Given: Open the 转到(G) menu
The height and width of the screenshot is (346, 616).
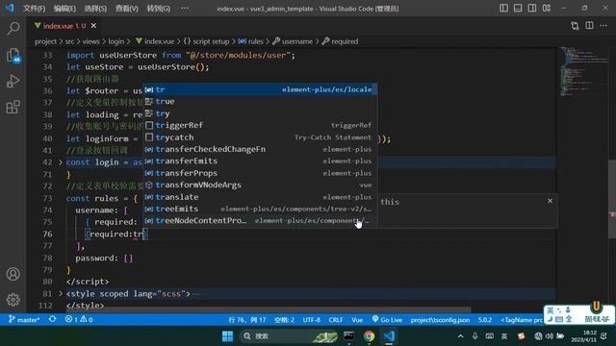Looking at the screenshot, I should [x=158, y=9].
